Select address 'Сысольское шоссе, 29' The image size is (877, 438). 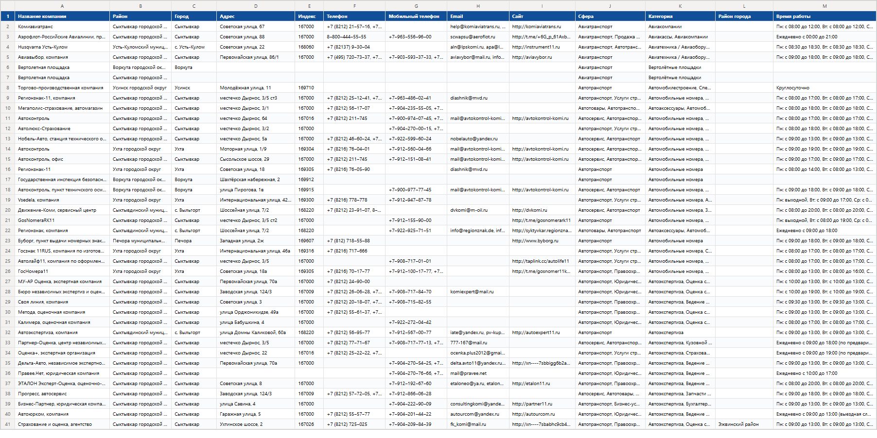point(256,159)
